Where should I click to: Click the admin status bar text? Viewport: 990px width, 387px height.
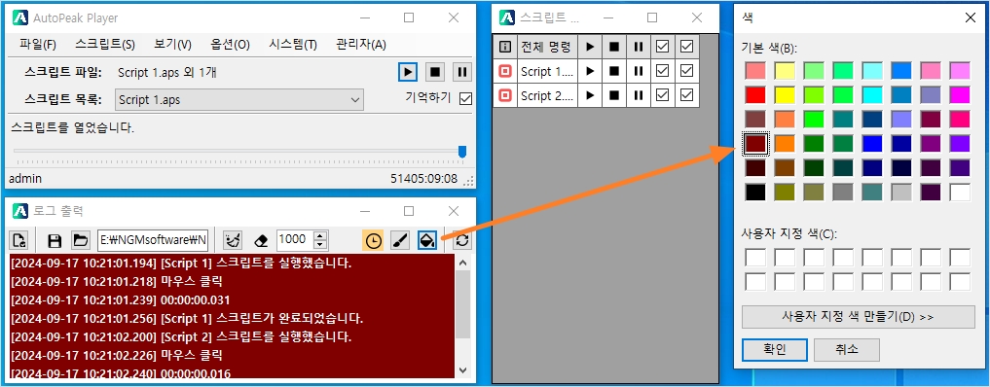(25, 179)
